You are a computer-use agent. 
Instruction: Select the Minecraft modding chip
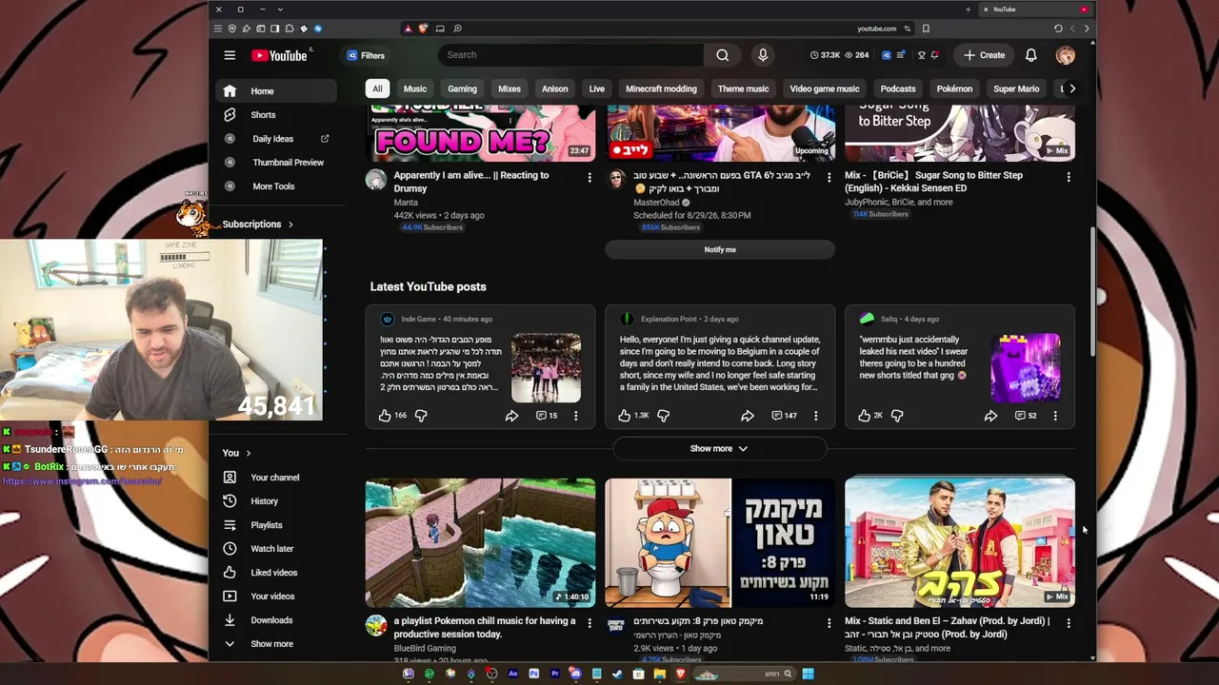(x=661, y=88)
